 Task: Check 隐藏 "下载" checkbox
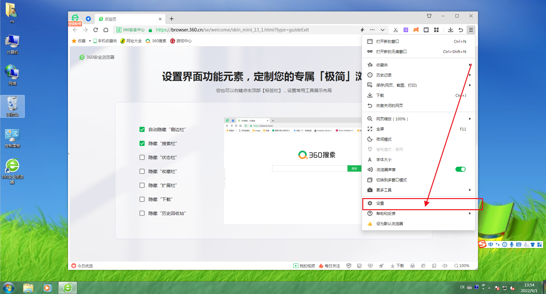point(142,199)
